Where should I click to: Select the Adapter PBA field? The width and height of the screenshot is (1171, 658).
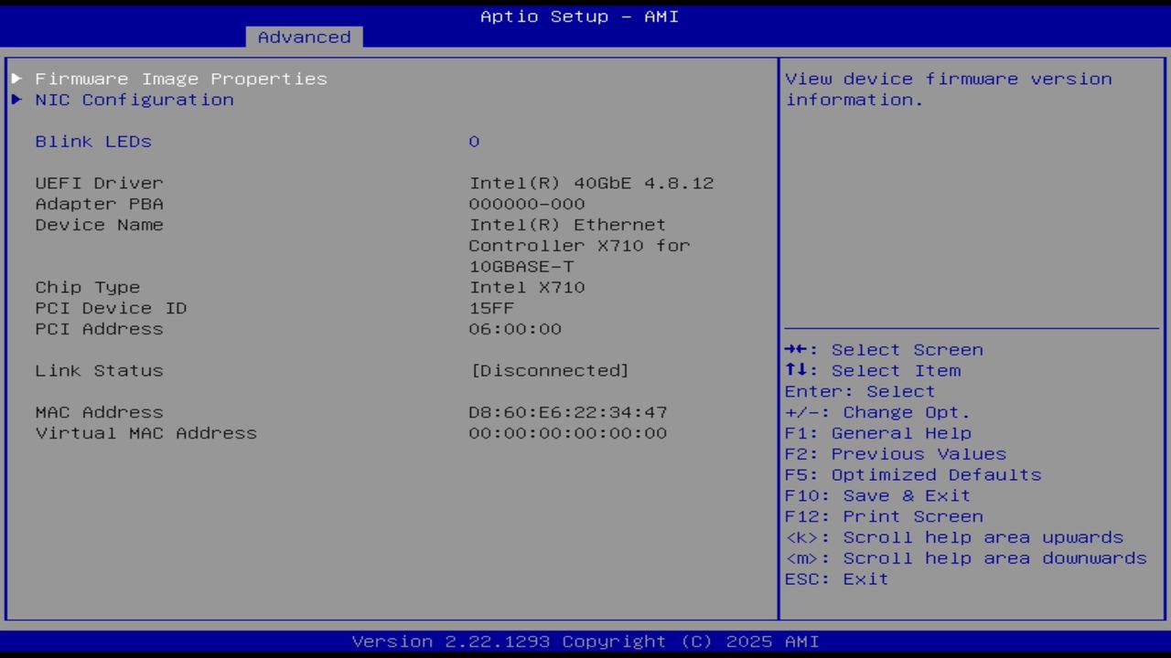tap(99, 204)
